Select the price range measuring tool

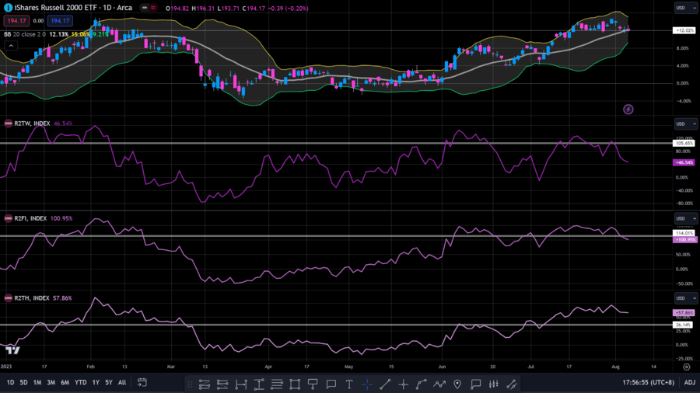259,384
